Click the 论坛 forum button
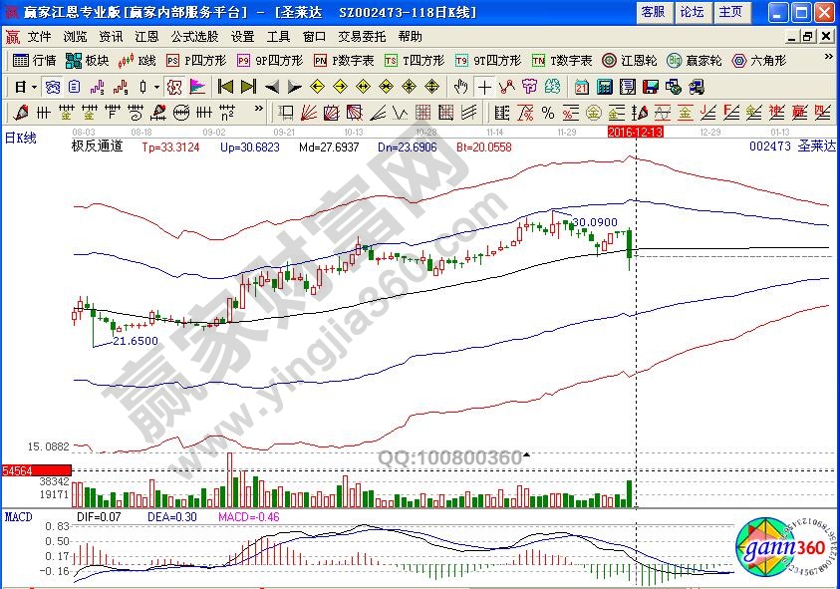 click(692, 12)
